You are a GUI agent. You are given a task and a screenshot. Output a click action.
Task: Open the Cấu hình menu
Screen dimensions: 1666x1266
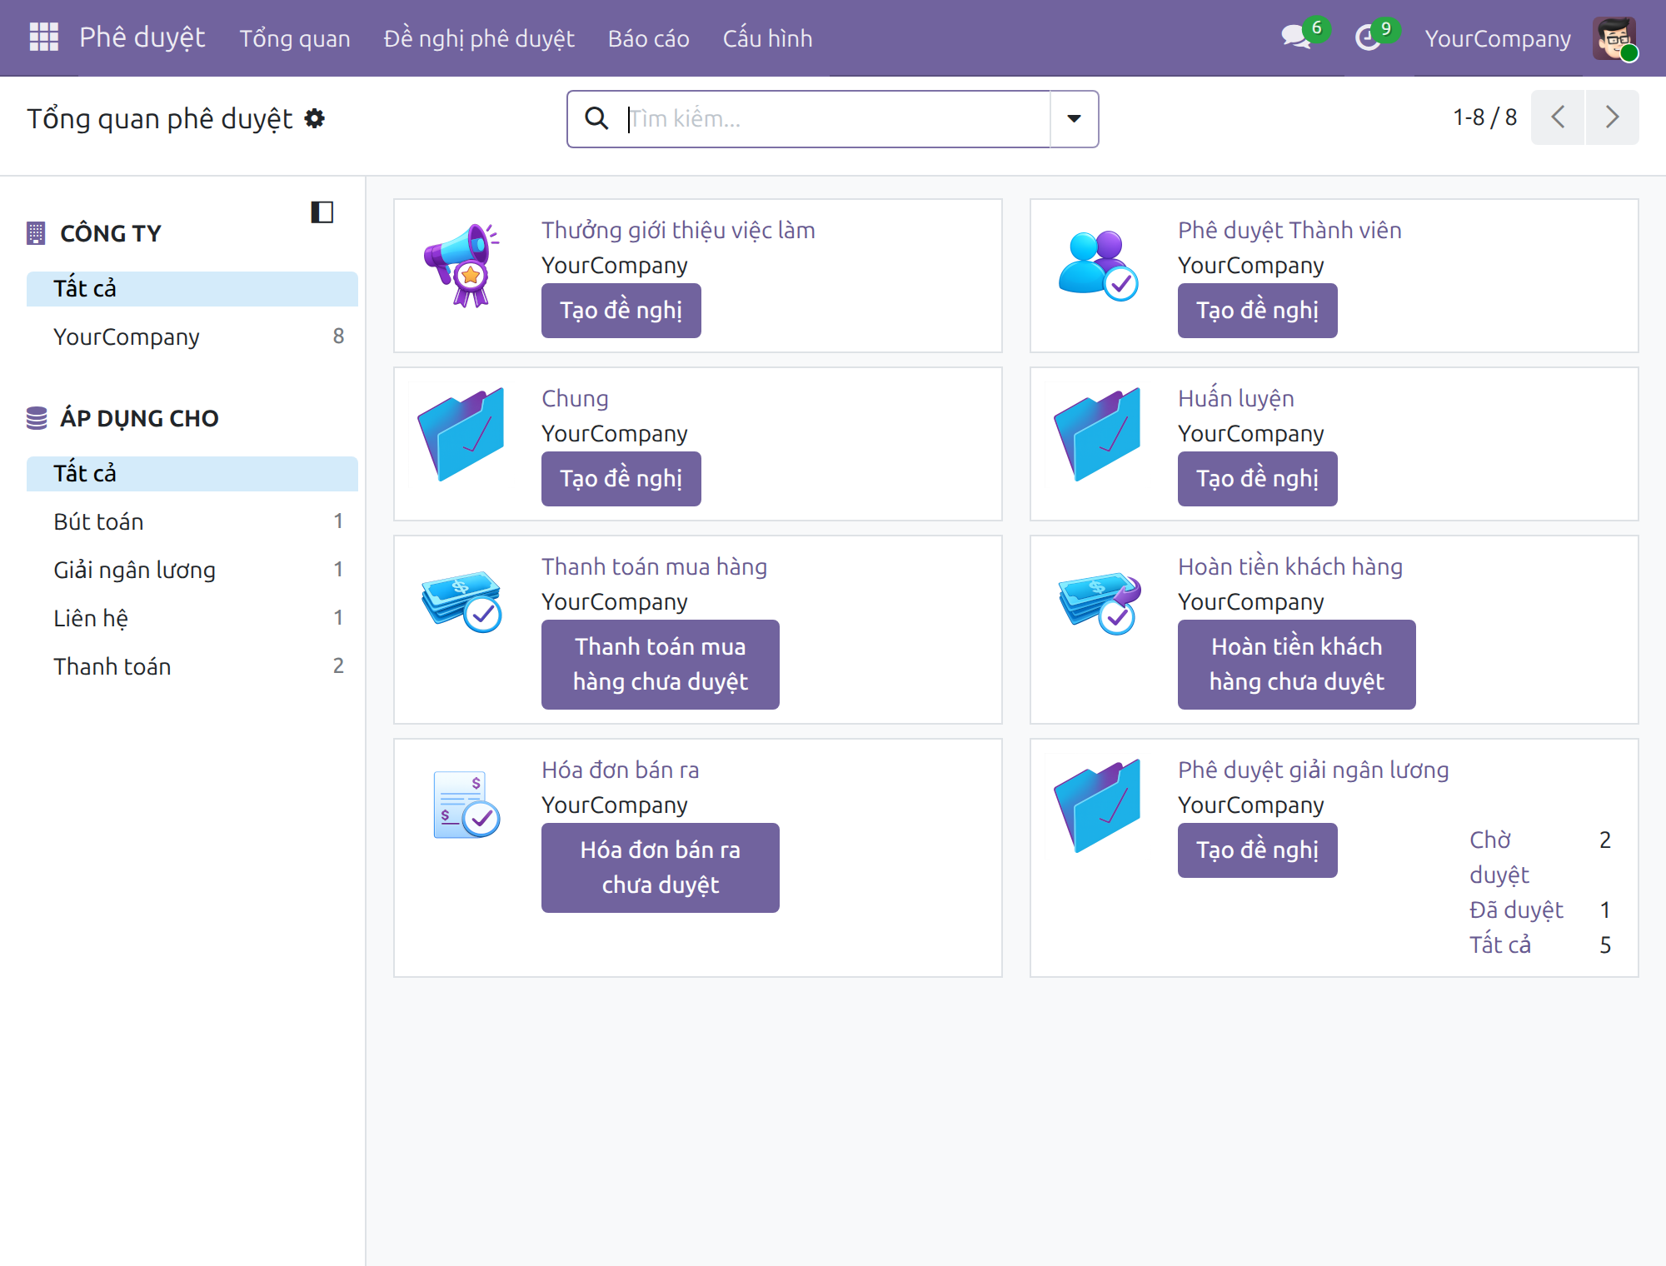(x=767, y=38)
